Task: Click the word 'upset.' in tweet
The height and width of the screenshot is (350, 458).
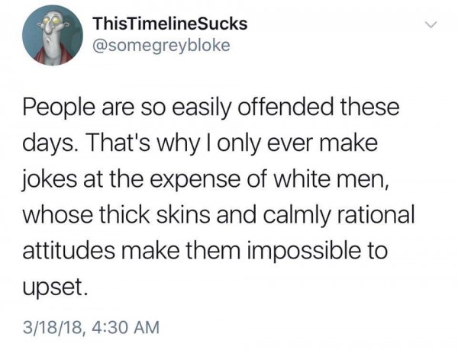Action: pos(55,287)
